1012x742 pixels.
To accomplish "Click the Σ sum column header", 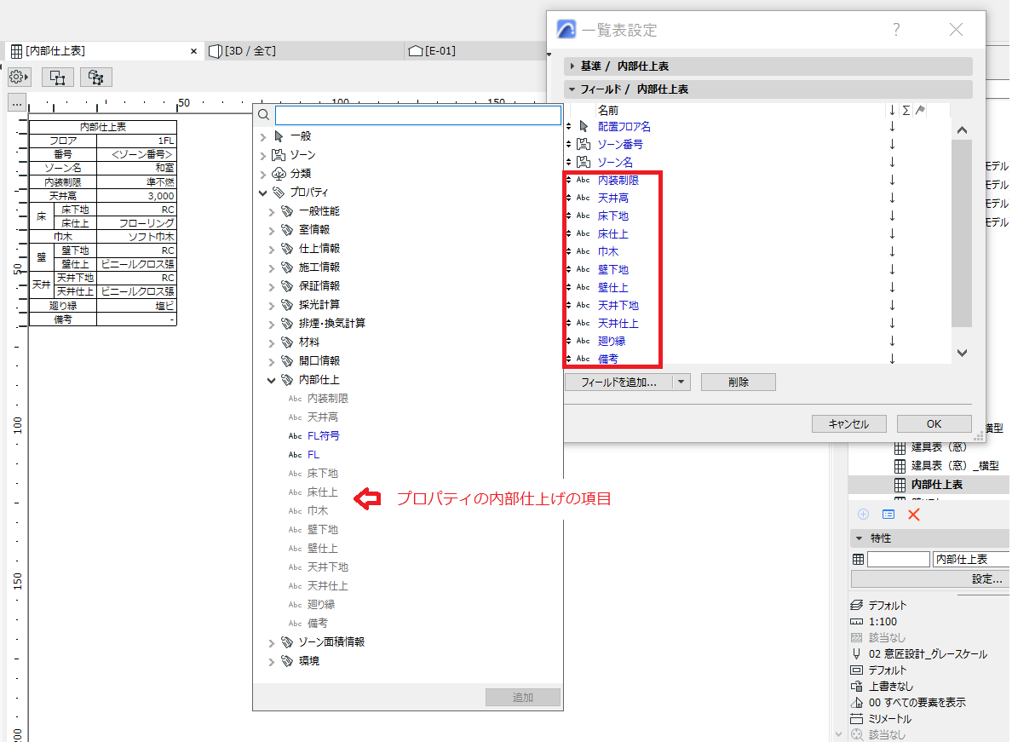I will coord(906,111).
